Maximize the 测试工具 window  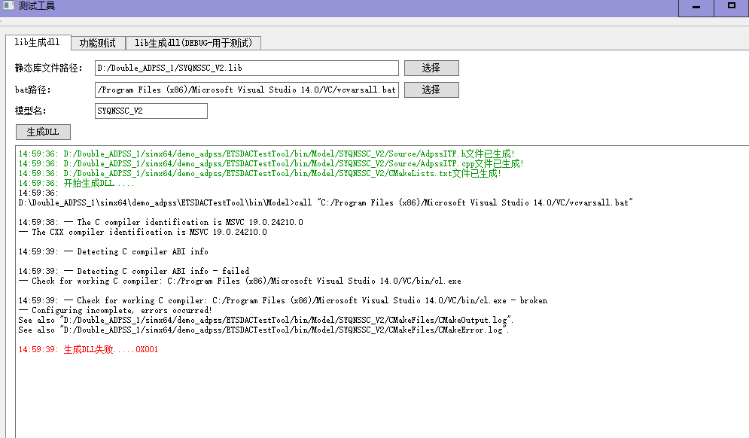[731, 7]
